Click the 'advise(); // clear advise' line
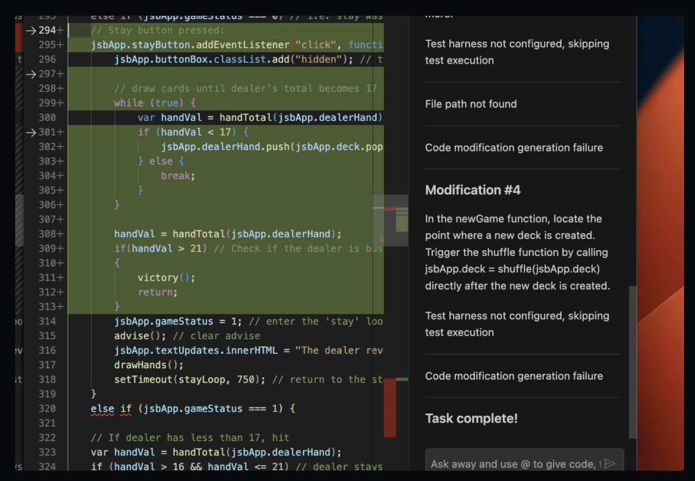 pyautogui.click(x=187, y=336)
